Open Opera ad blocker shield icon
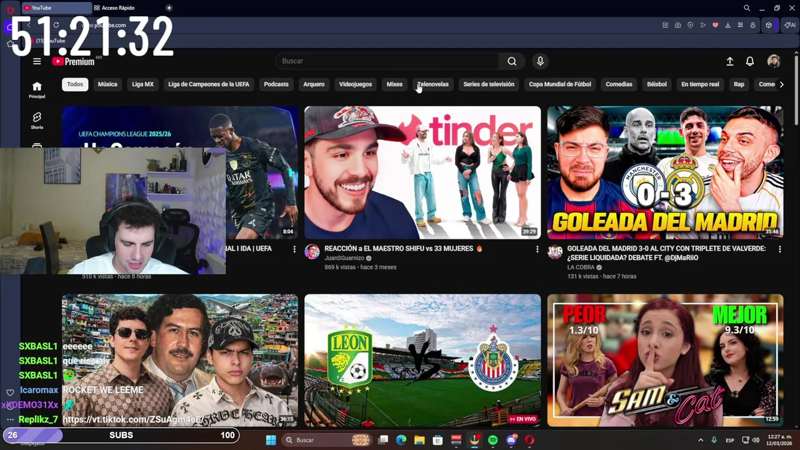The height and width of the screenshot is (450, 800). 691,25
